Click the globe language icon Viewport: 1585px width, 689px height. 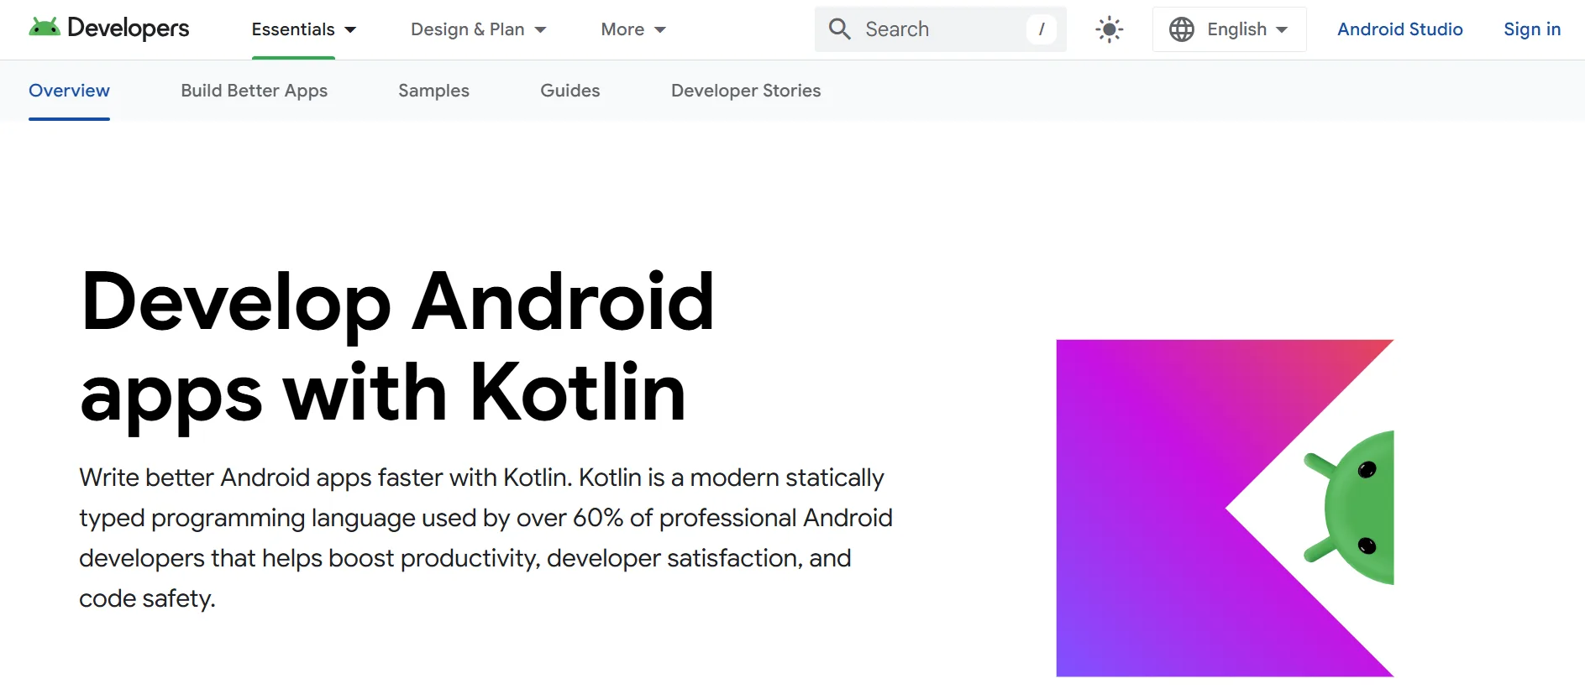click(1181, 29)
